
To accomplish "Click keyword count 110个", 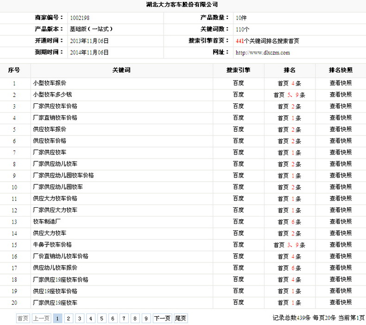I will click(x=242, y=29).
